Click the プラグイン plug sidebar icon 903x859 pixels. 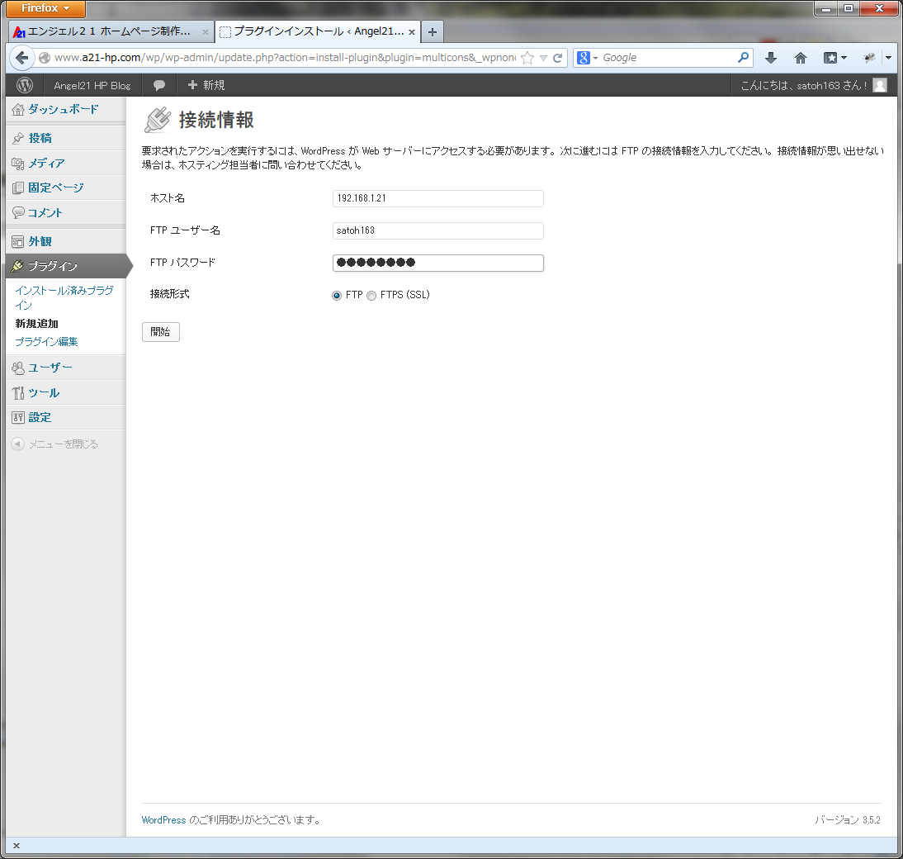pyautogui.click(x=18, y=266)
